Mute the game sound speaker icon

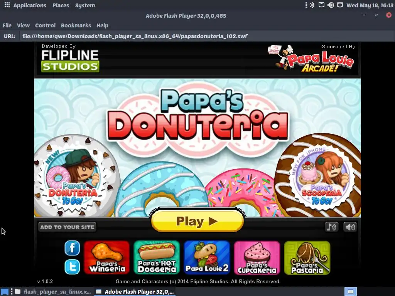pyautogui.click(x=350, y=227)
